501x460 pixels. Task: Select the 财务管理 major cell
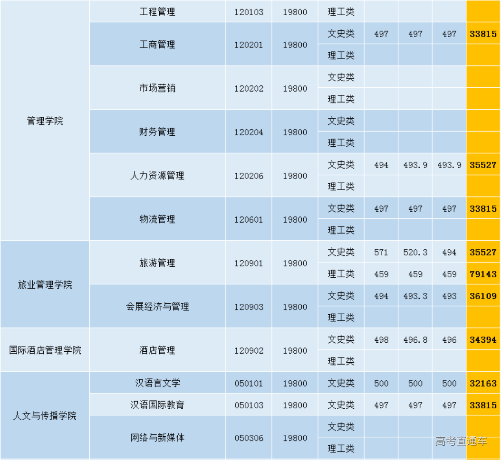[x=156, y=132]
